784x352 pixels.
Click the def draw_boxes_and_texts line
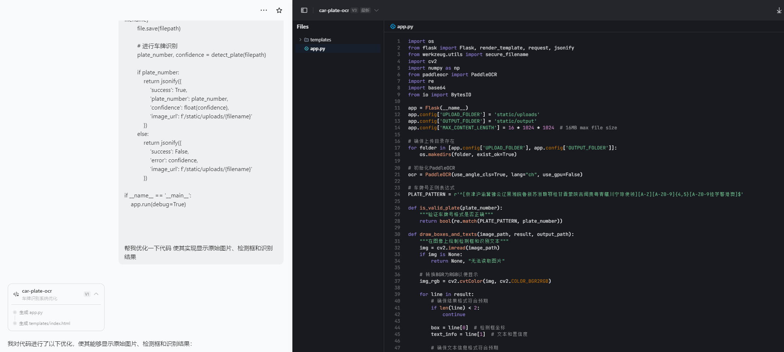(491, 234)
